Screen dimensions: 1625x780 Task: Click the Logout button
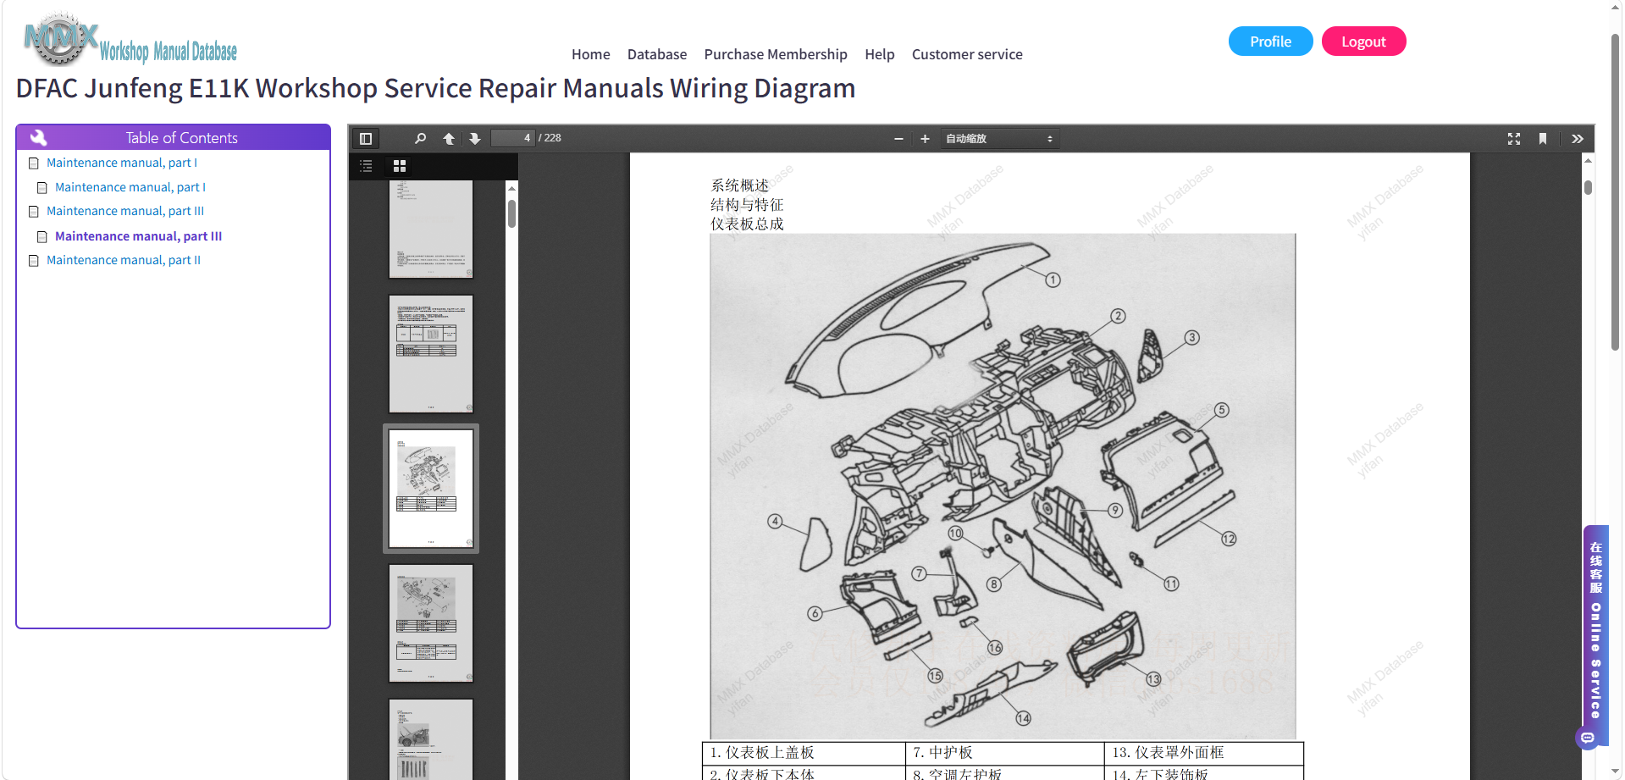(x=1363, y=41)
